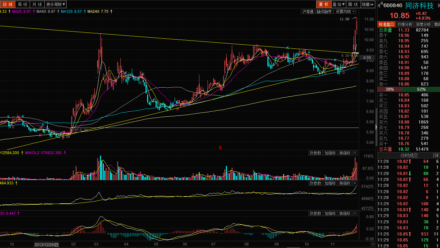
Task: Close the middle indicator panel showing 5742万
Action: (355, 183)
